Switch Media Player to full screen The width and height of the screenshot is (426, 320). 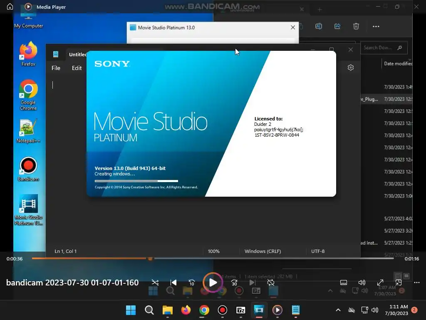pyautogui.click(x=380, y=282)
